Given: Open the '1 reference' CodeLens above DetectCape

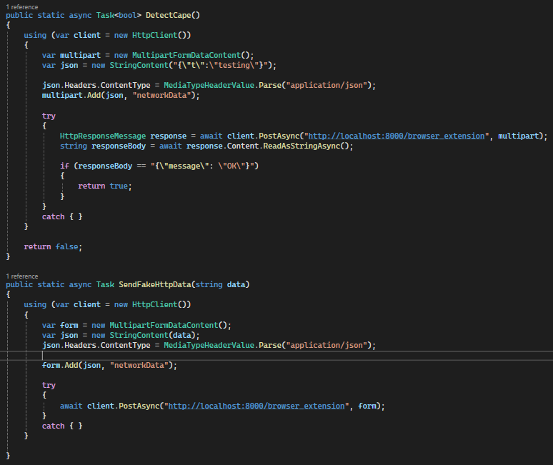Looking at the screenshot, I should 22,7.
